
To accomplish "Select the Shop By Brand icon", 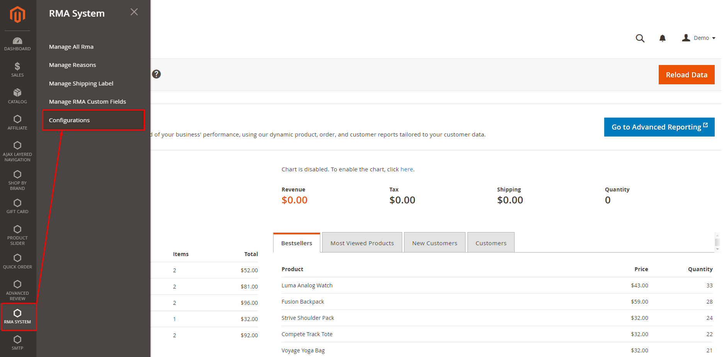I will (x=17, y=179).
